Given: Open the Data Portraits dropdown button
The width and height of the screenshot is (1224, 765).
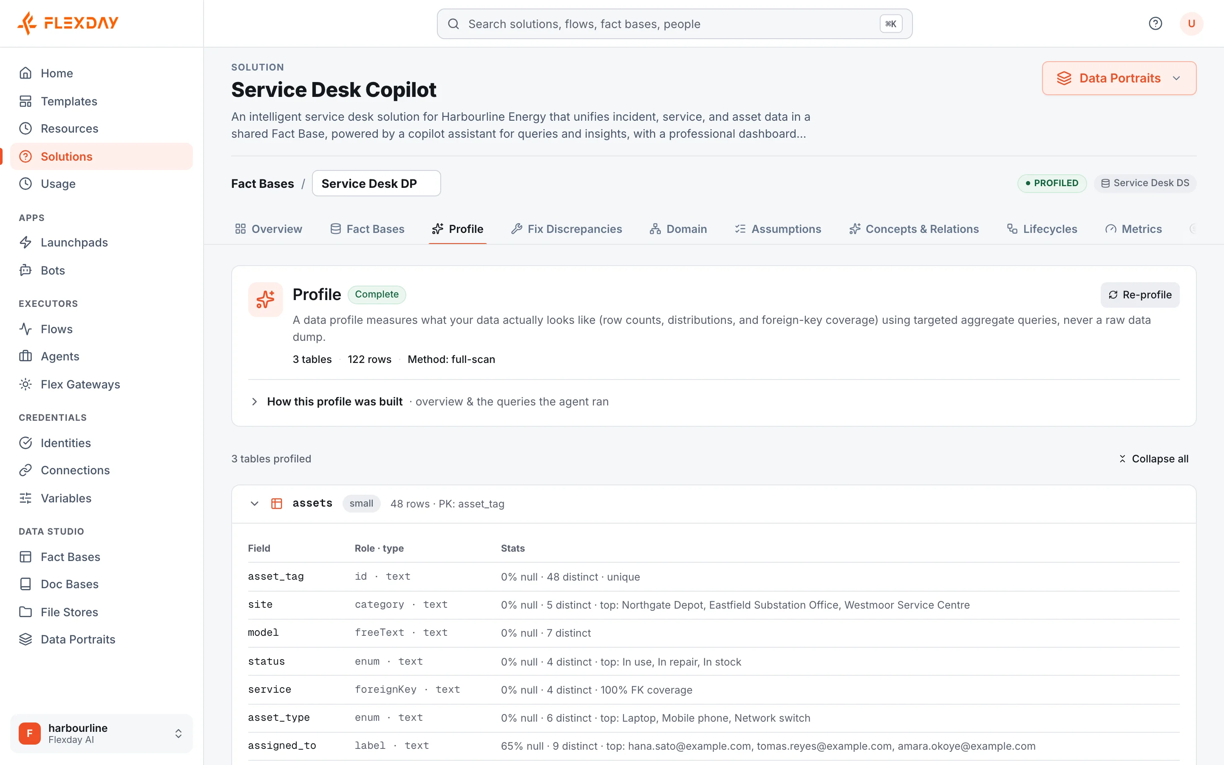Looking at the screenshot, I should tap(1119, 78).
